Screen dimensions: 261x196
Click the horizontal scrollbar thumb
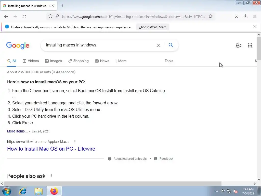[x=113, y=184]
